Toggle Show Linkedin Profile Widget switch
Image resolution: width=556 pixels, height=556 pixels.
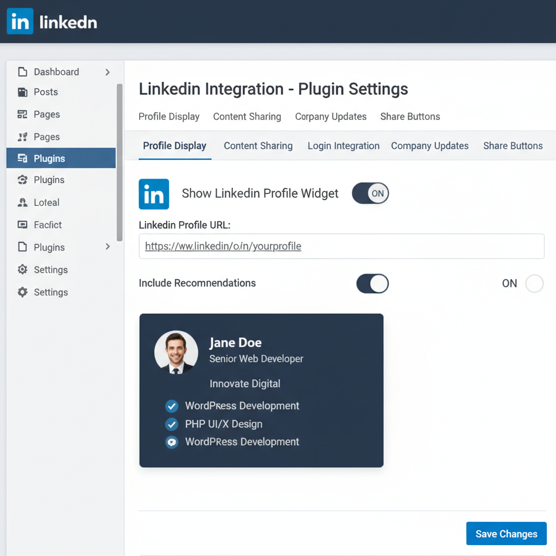tap(370, 193)
